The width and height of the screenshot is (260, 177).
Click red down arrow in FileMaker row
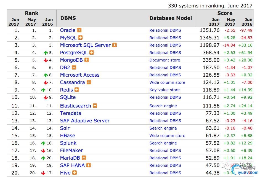43,151
